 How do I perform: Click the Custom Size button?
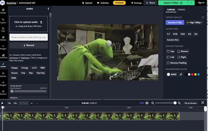click(173, 40)
